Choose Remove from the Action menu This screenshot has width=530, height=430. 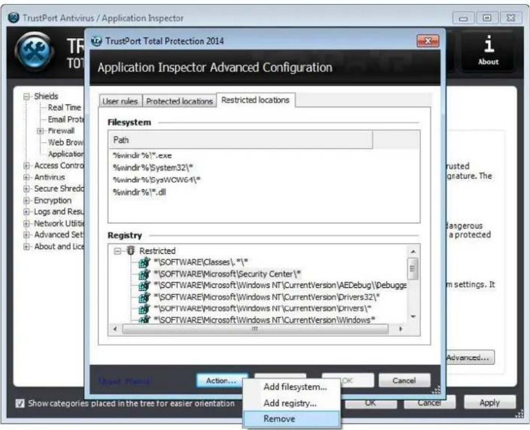point(291,419)
